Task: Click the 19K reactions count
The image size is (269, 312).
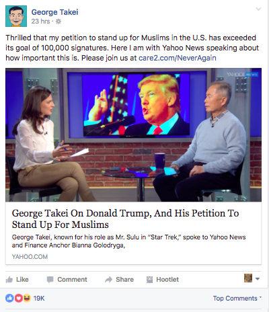Action: click(x=39, y=299)
